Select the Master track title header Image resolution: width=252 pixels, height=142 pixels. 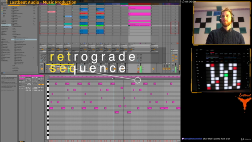pos(174,4)
